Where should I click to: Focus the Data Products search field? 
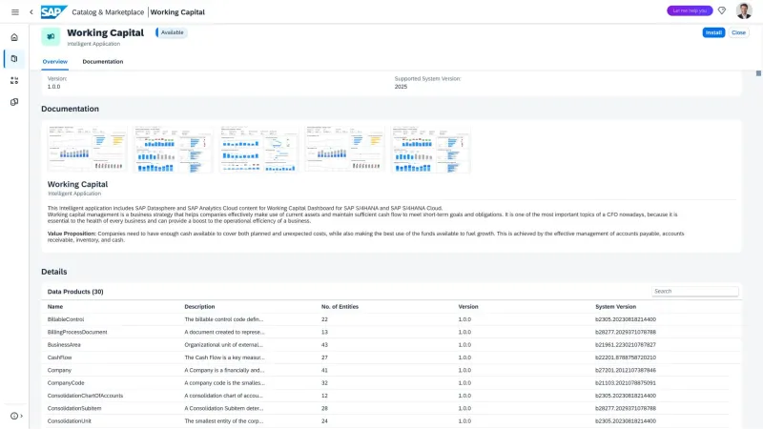click(x=695, y=291)
